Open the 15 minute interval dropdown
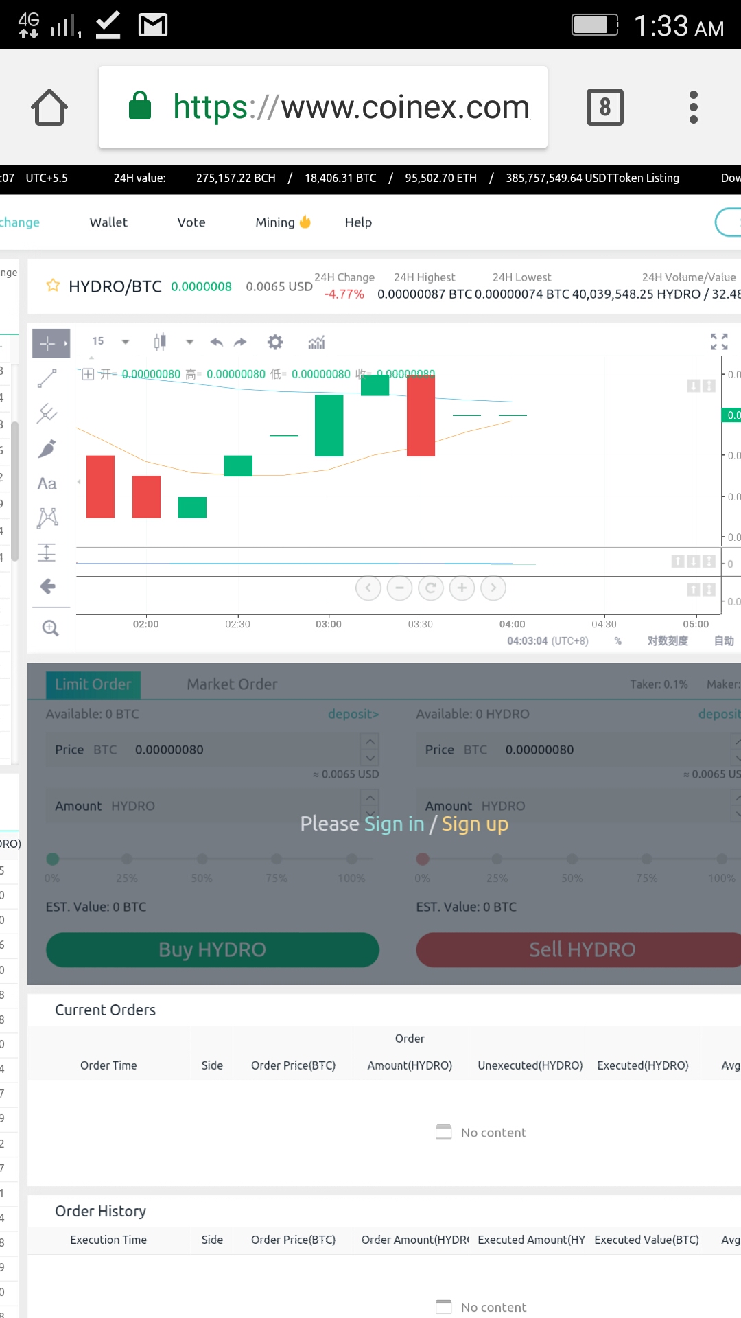 110,341
